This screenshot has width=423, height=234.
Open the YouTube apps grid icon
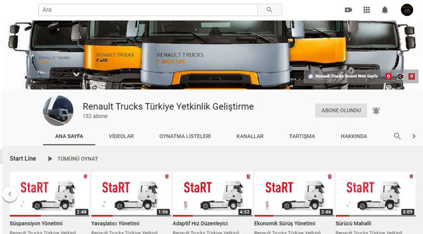click(366, 10)
